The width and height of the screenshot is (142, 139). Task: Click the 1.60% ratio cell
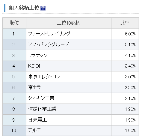tap(125, 131)
